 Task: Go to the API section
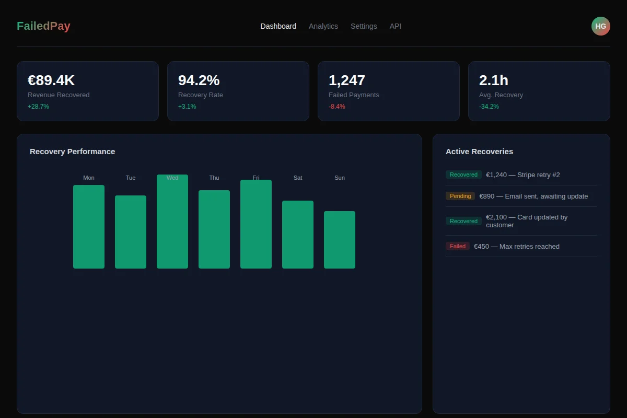coord(395,26)
